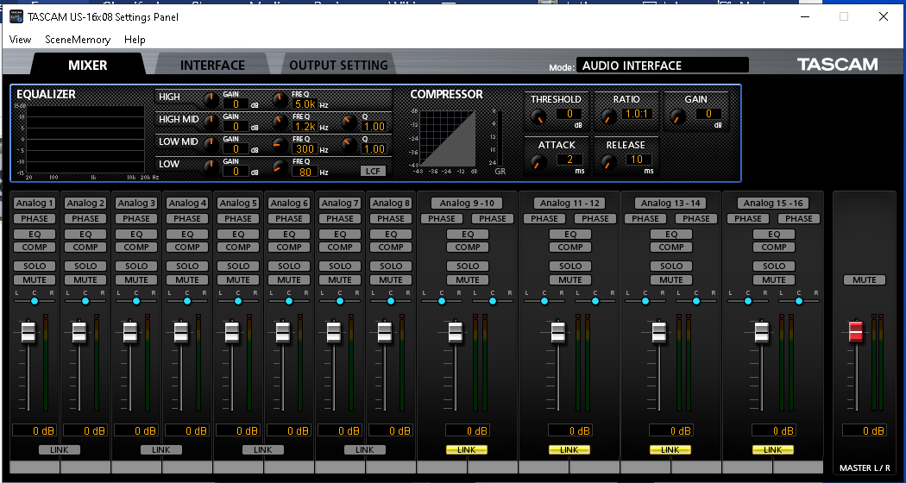Click the compressor THRESHOLD knob

click(538, 117)
